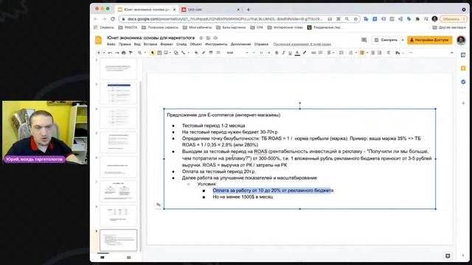Star the presentation title
The height and width of the screenshot is (265, 472).
click(x=201, y=38)
